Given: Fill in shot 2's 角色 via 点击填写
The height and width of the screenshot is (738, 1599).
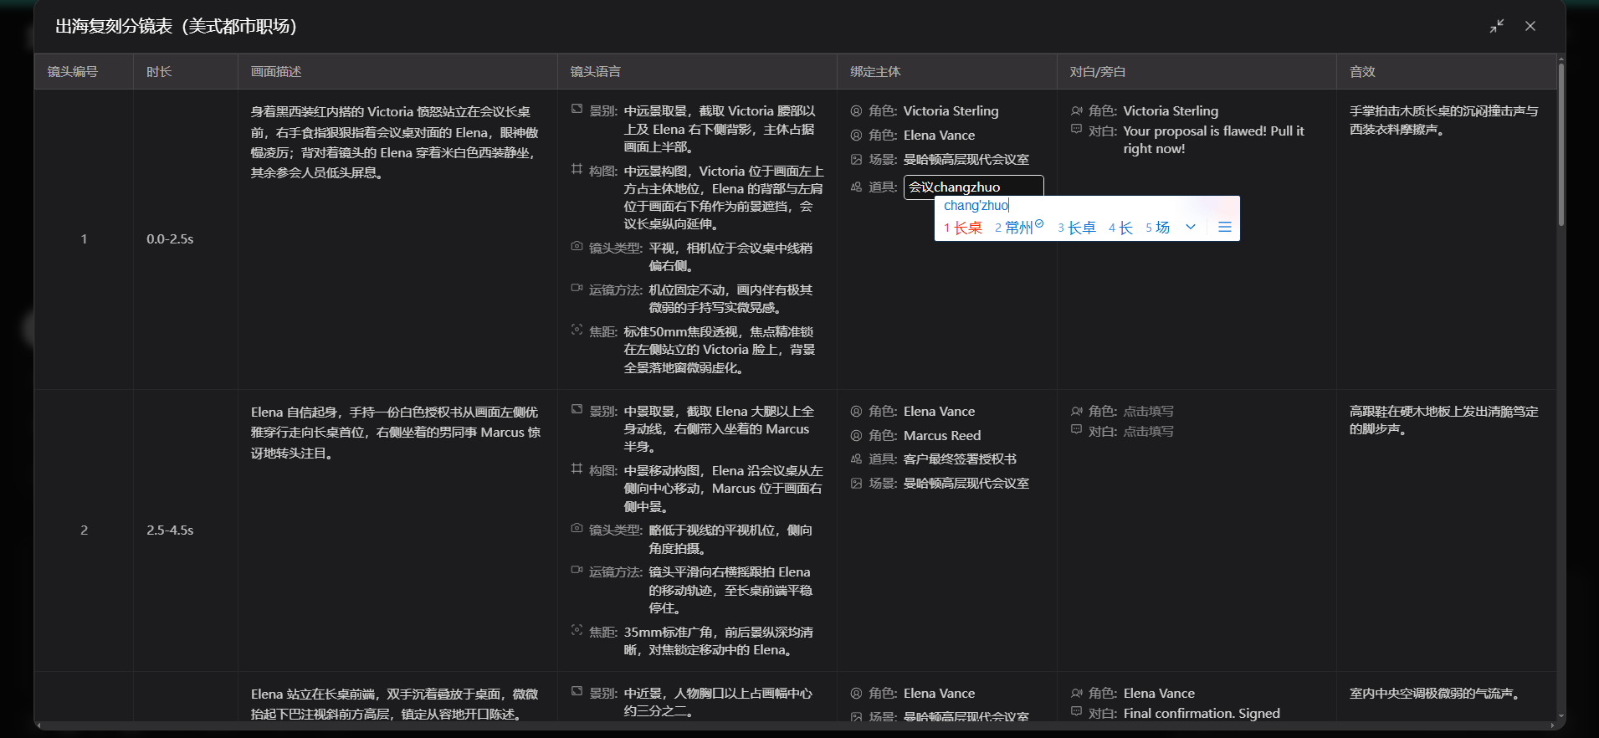Looking at the screenshot, I should (x=1148, y=411).
